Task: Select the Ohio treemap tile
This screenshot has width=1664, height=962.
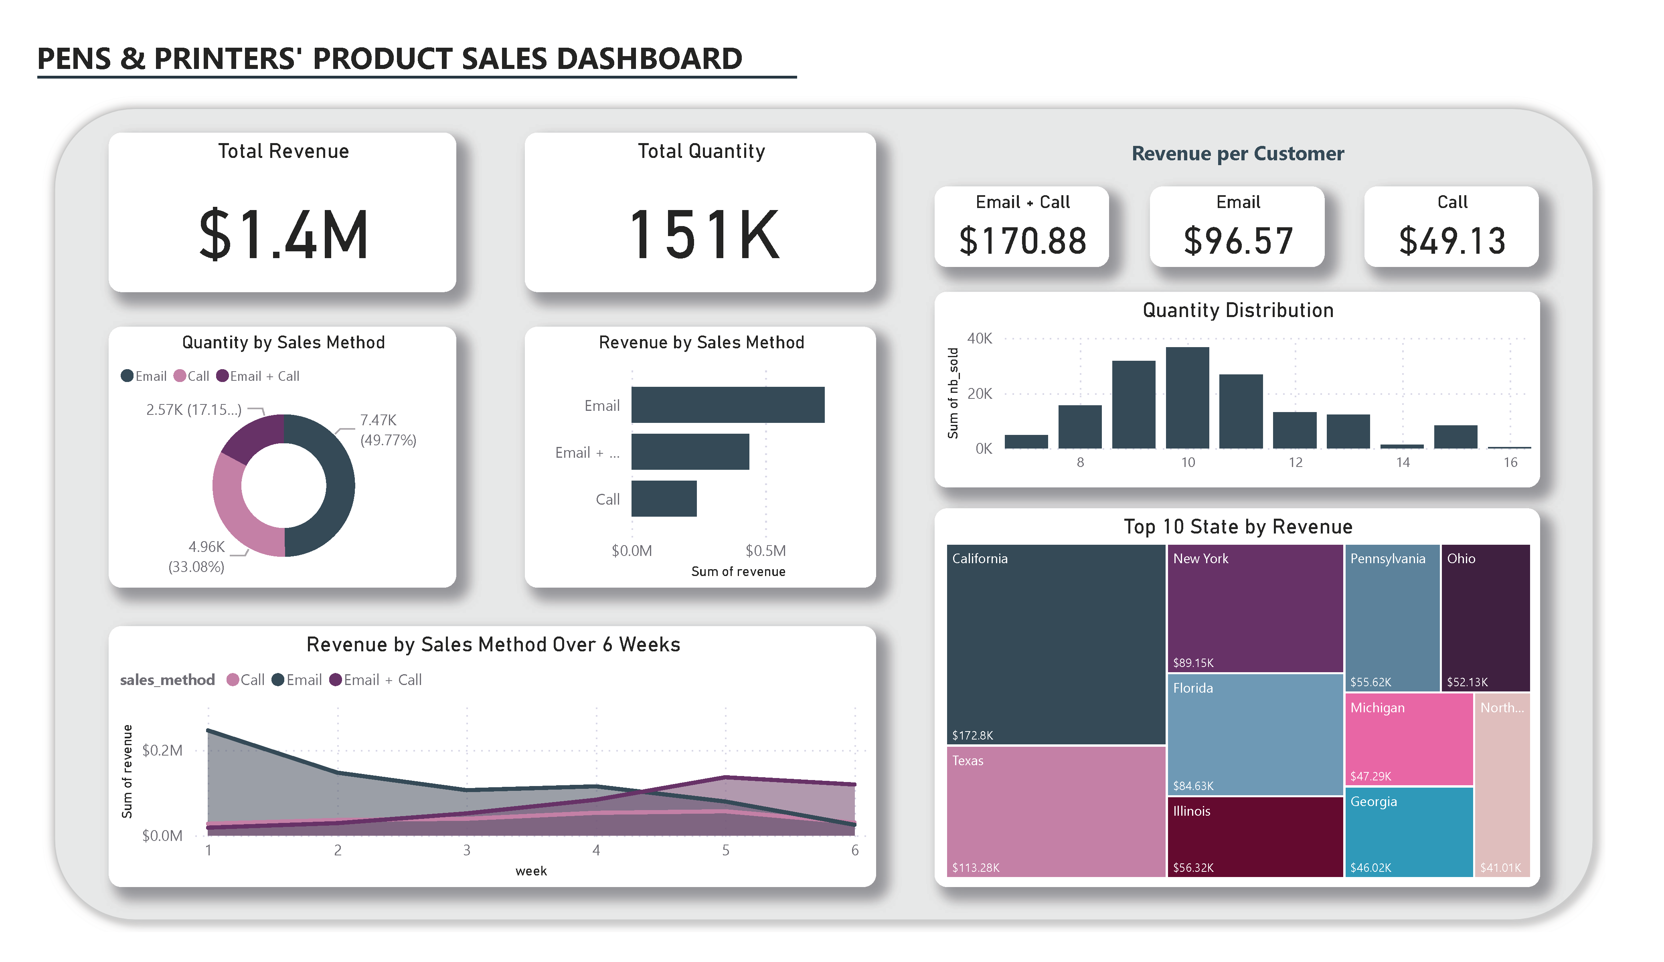Action: point(1486,618)
